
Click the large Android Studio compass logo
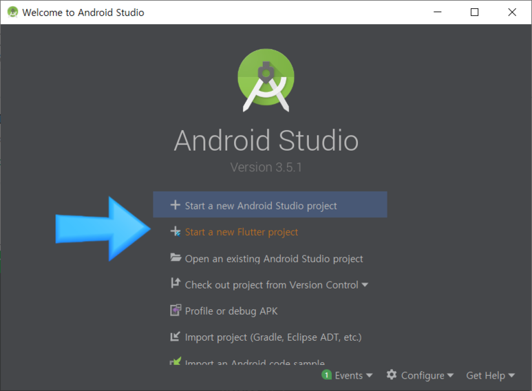coord(266,80)
